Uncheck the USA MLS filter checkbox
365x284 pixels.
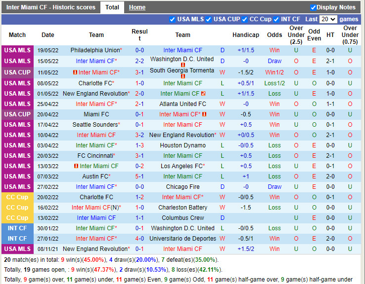coord(172,19)
